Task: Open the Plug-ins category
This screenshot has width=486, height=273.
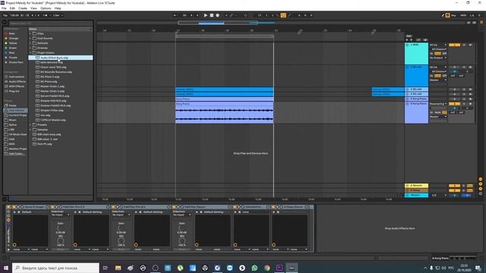Action: (14, 91)
